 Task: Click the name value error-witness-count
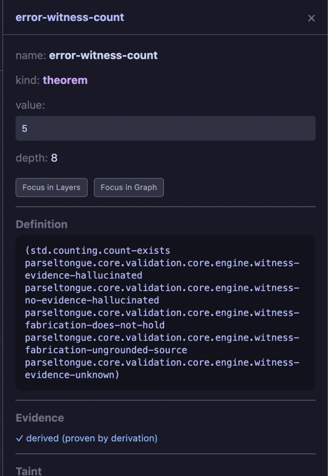point(103,55)
